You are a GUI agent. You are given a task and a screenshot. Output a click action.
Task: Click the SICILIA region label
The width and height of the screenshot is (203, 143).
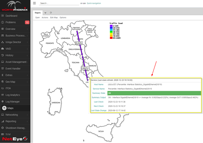point(101,131)
